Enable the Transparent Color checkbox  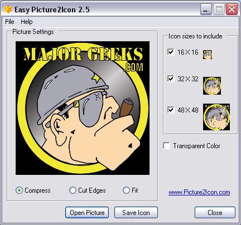tap(166, 146)
